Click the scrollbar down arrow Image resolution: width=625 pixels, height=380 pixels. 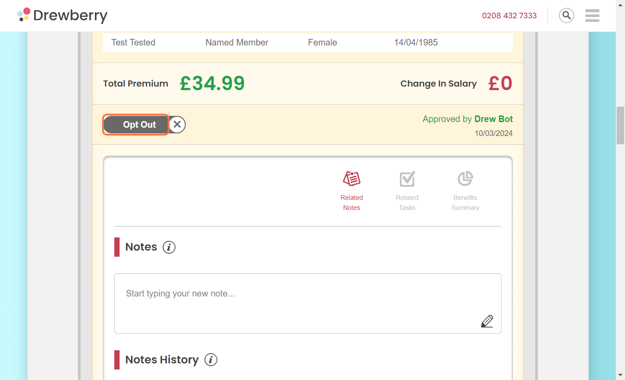[620, 375]
